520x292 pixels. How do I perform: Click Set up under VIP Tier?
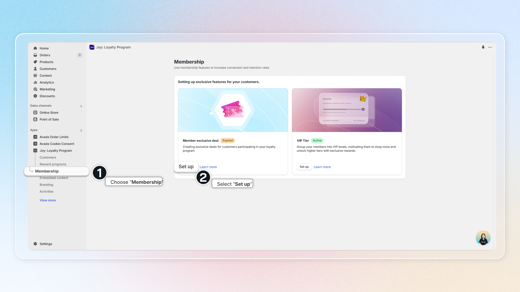pyautogui.click(x=304, y=167)
